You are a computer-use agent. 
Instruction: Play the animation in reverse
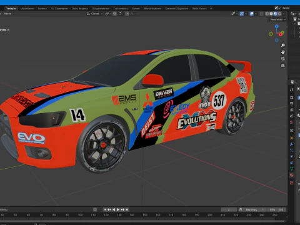[114, 209]
